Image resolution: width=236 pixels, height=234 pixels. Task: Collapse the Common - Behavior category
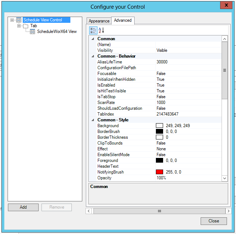click(x=93, y=56)
